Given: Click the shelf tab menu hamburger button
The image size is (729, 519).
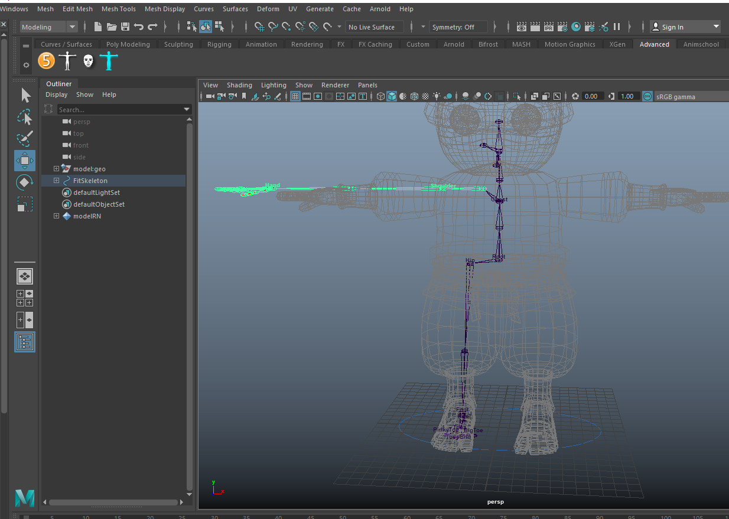Looking at the screenshot, I should point(26,45).
